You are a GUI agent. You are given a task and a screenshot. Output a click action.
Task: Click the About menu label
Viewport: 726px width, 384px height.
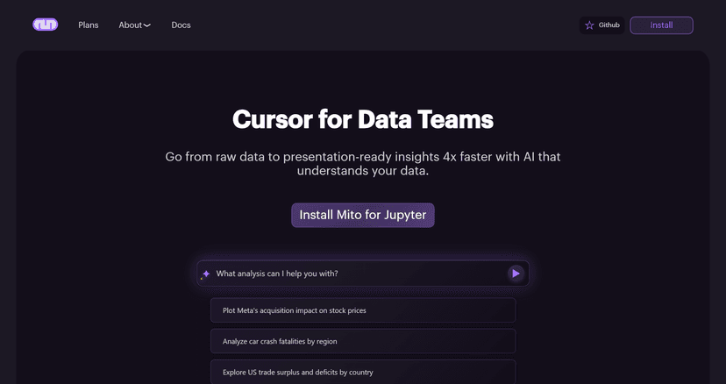[x=131, y=25]
